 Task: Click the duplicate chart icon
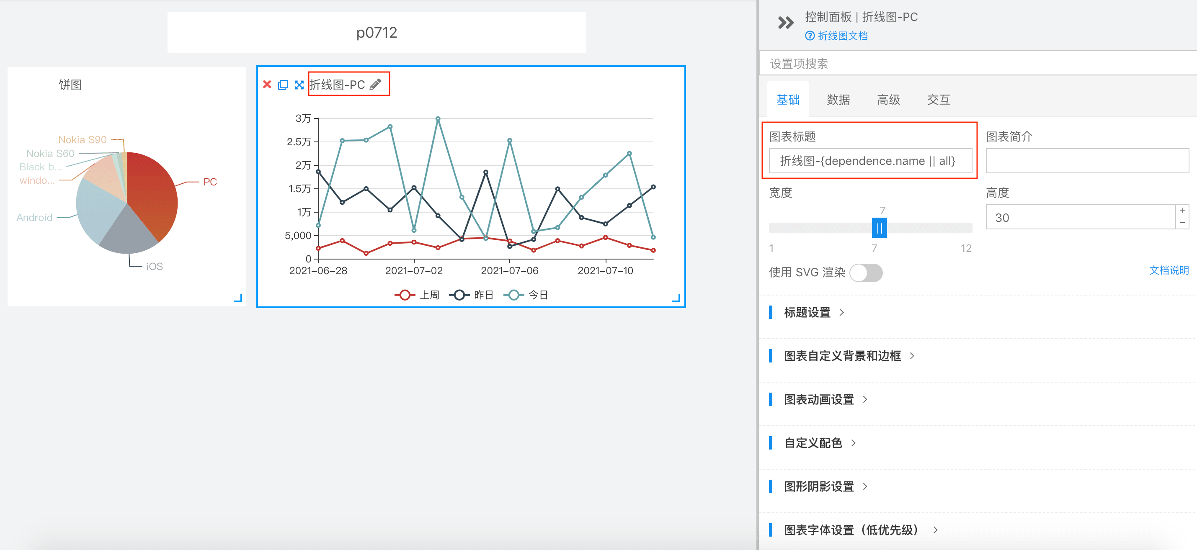click(x=283, y=85)
